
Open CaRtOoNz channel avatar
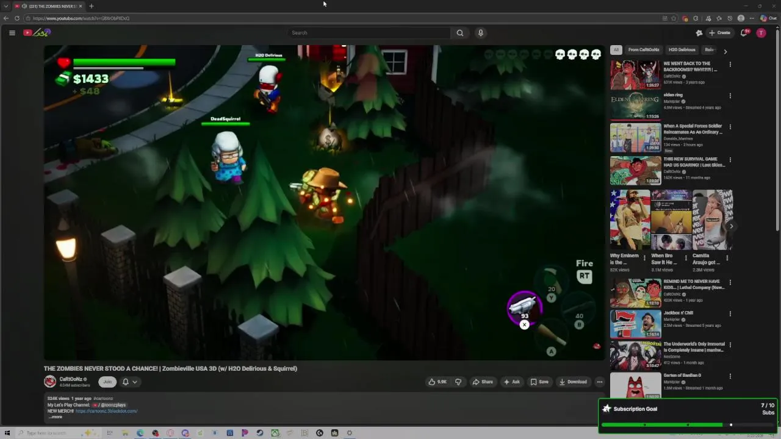[50, 382]
